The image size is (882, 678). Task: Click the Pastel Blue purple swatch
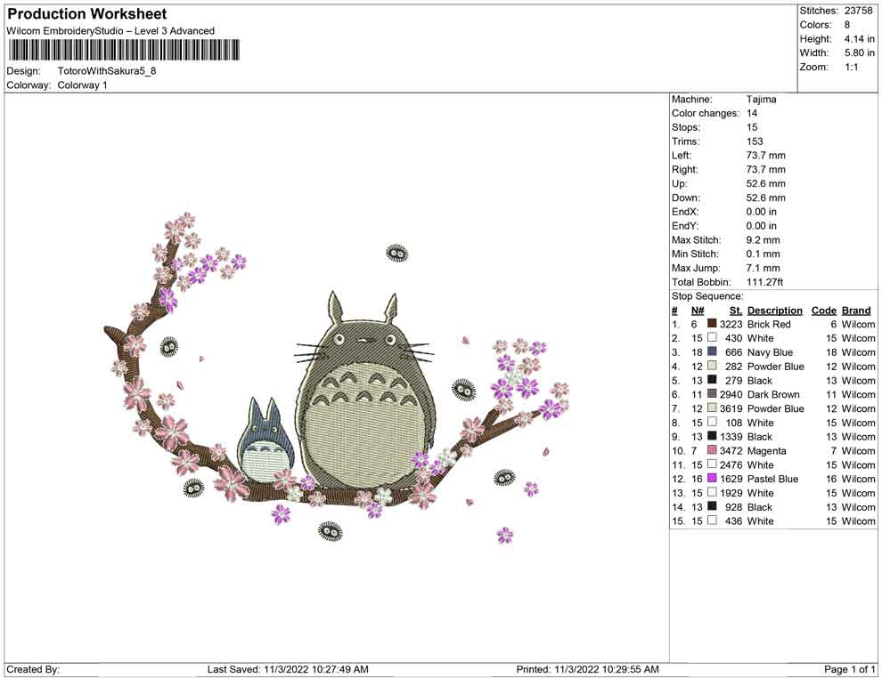click(x=712, y=478)
